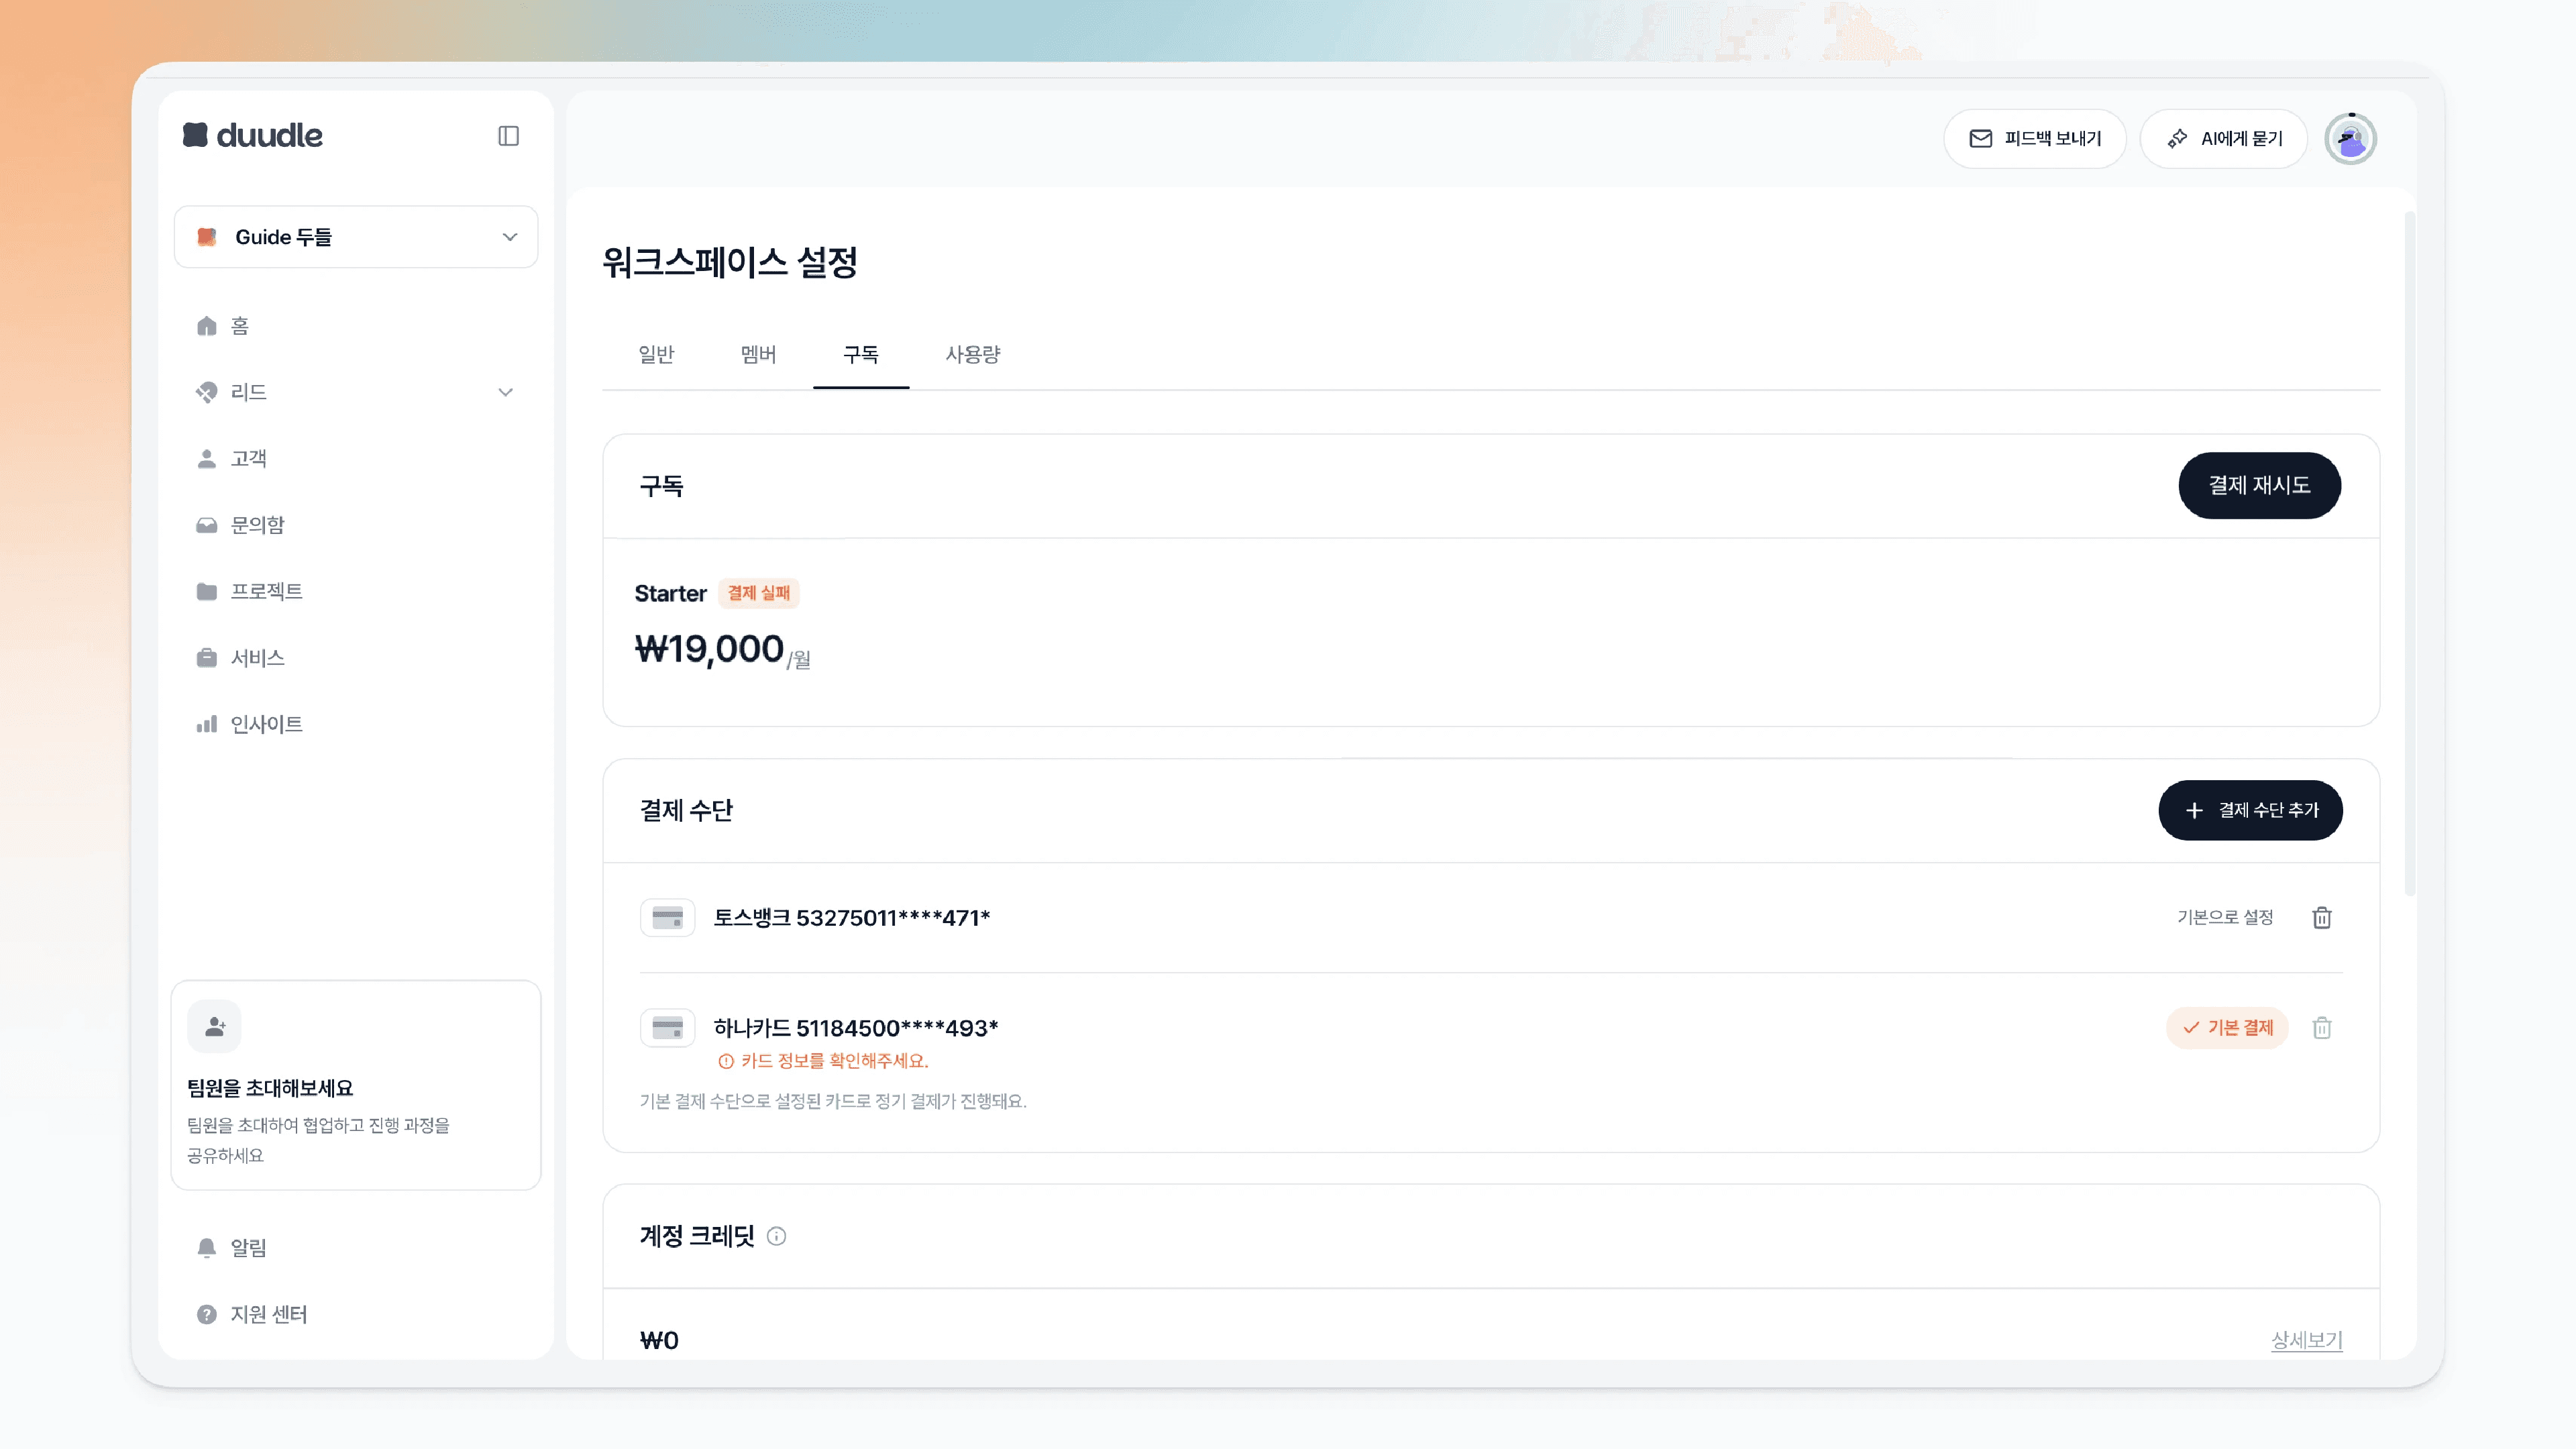Open 프로젝트 in sidebar
2576x1449 pixels.
[x=356, y=592]
